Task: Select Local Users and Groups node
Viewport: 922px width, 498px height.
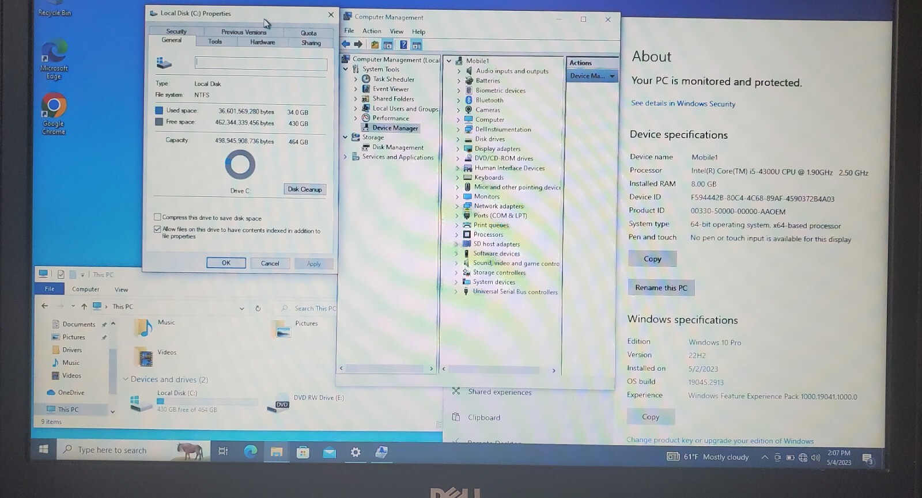Action: click(405, 108)
